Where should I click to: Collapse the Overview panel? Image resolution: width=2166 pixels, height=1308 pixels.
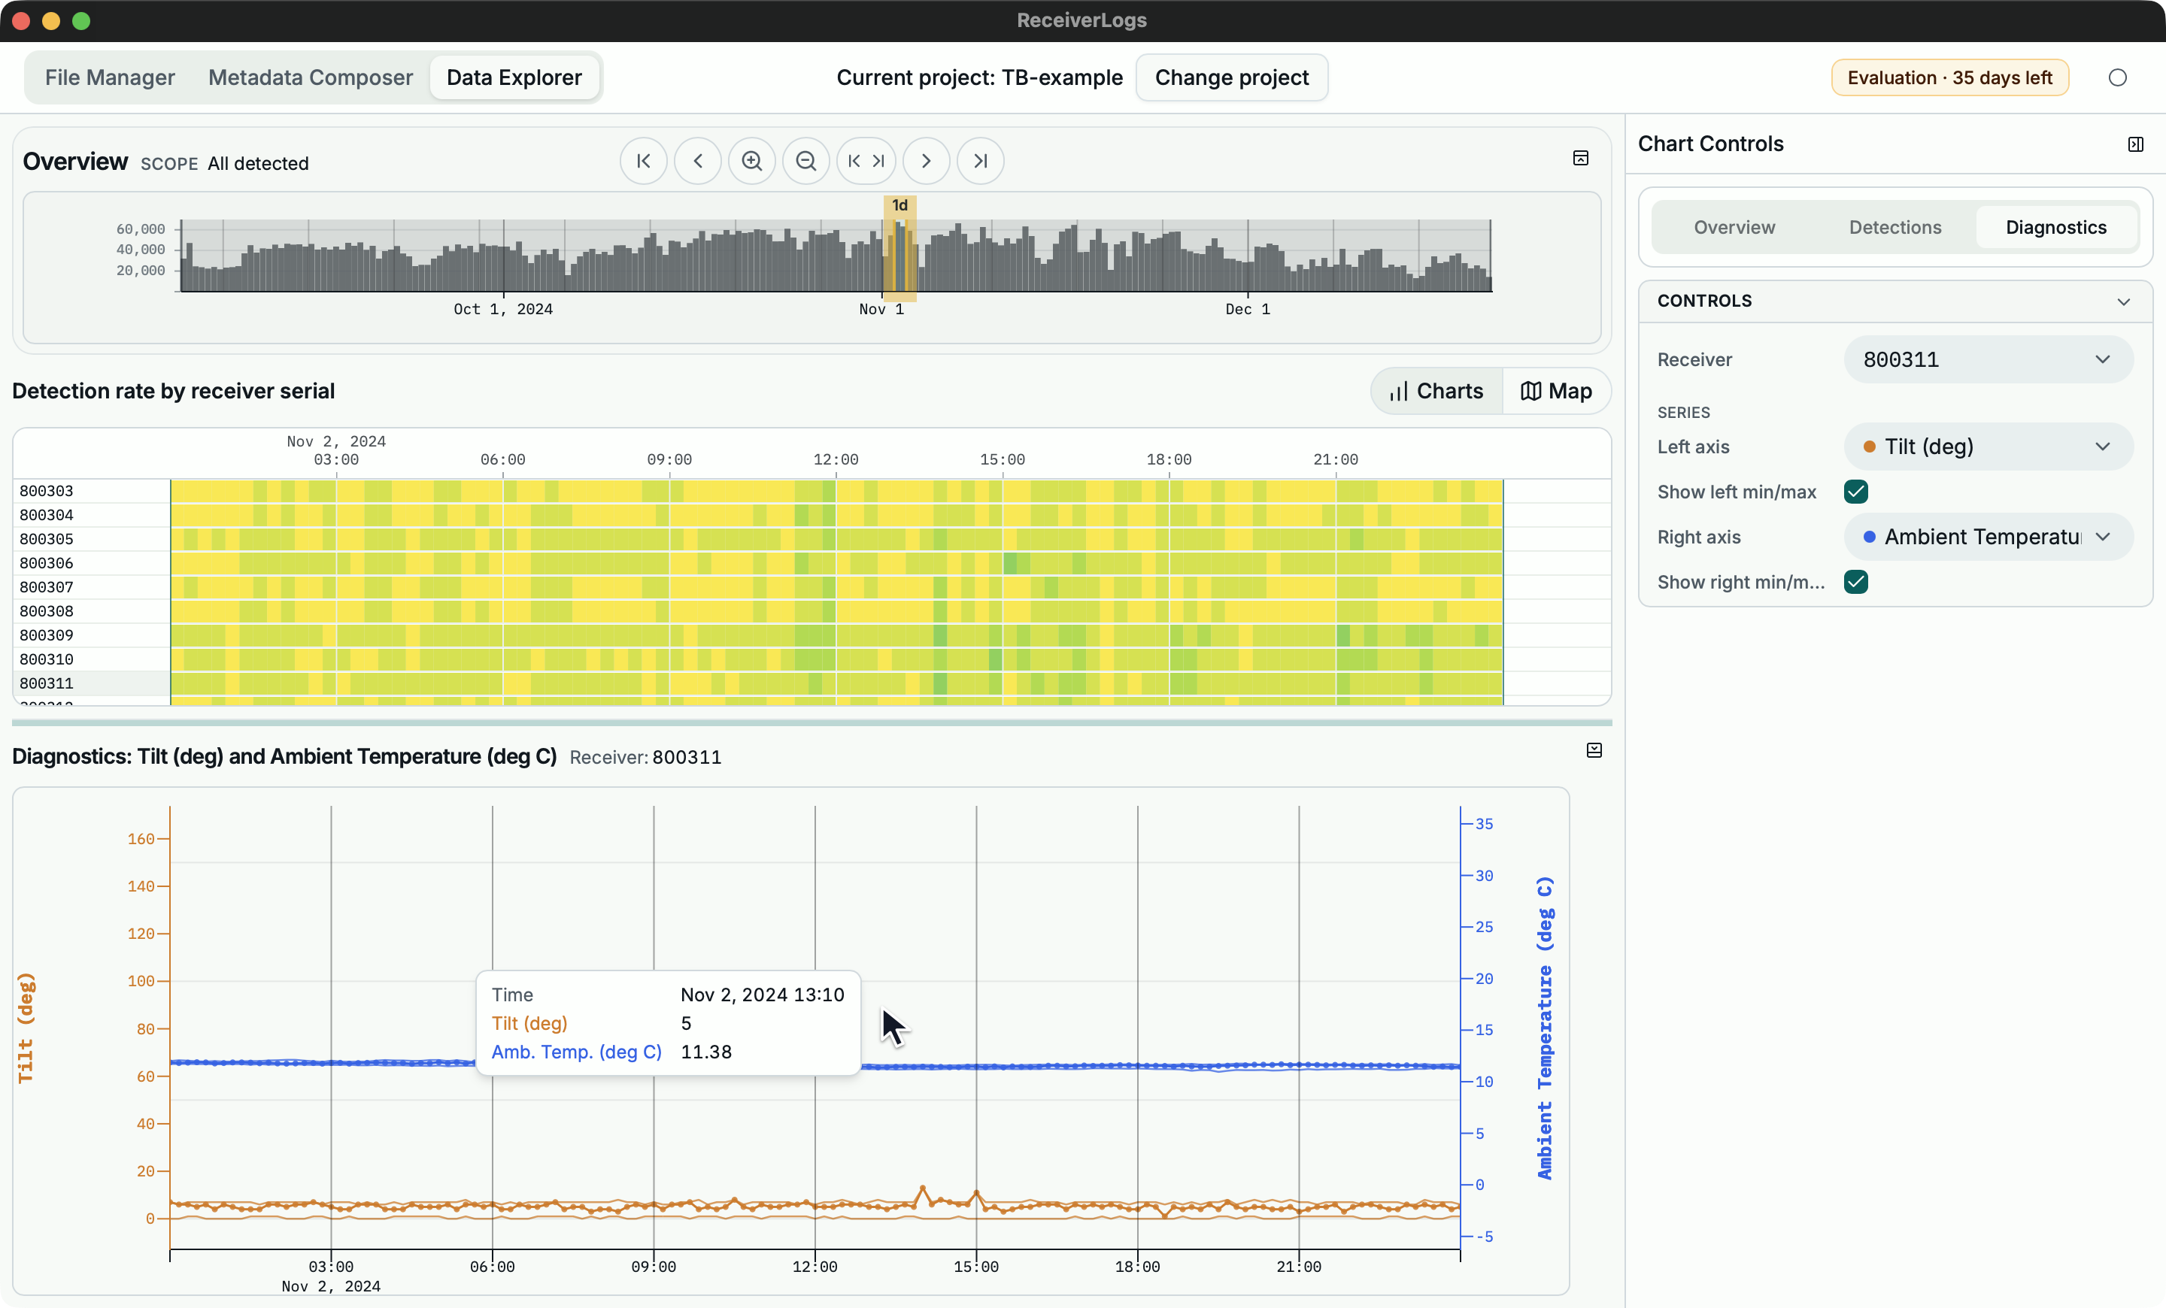[1581, 158]
